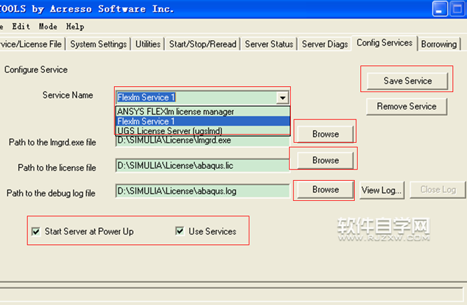
Task: Open the Help menu
Action: [75, 27]
